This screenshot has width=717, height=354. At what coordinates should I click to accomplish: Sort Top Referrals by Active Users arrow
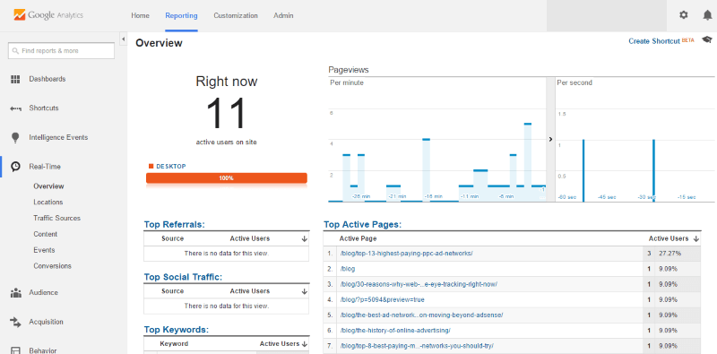(305, 238)
